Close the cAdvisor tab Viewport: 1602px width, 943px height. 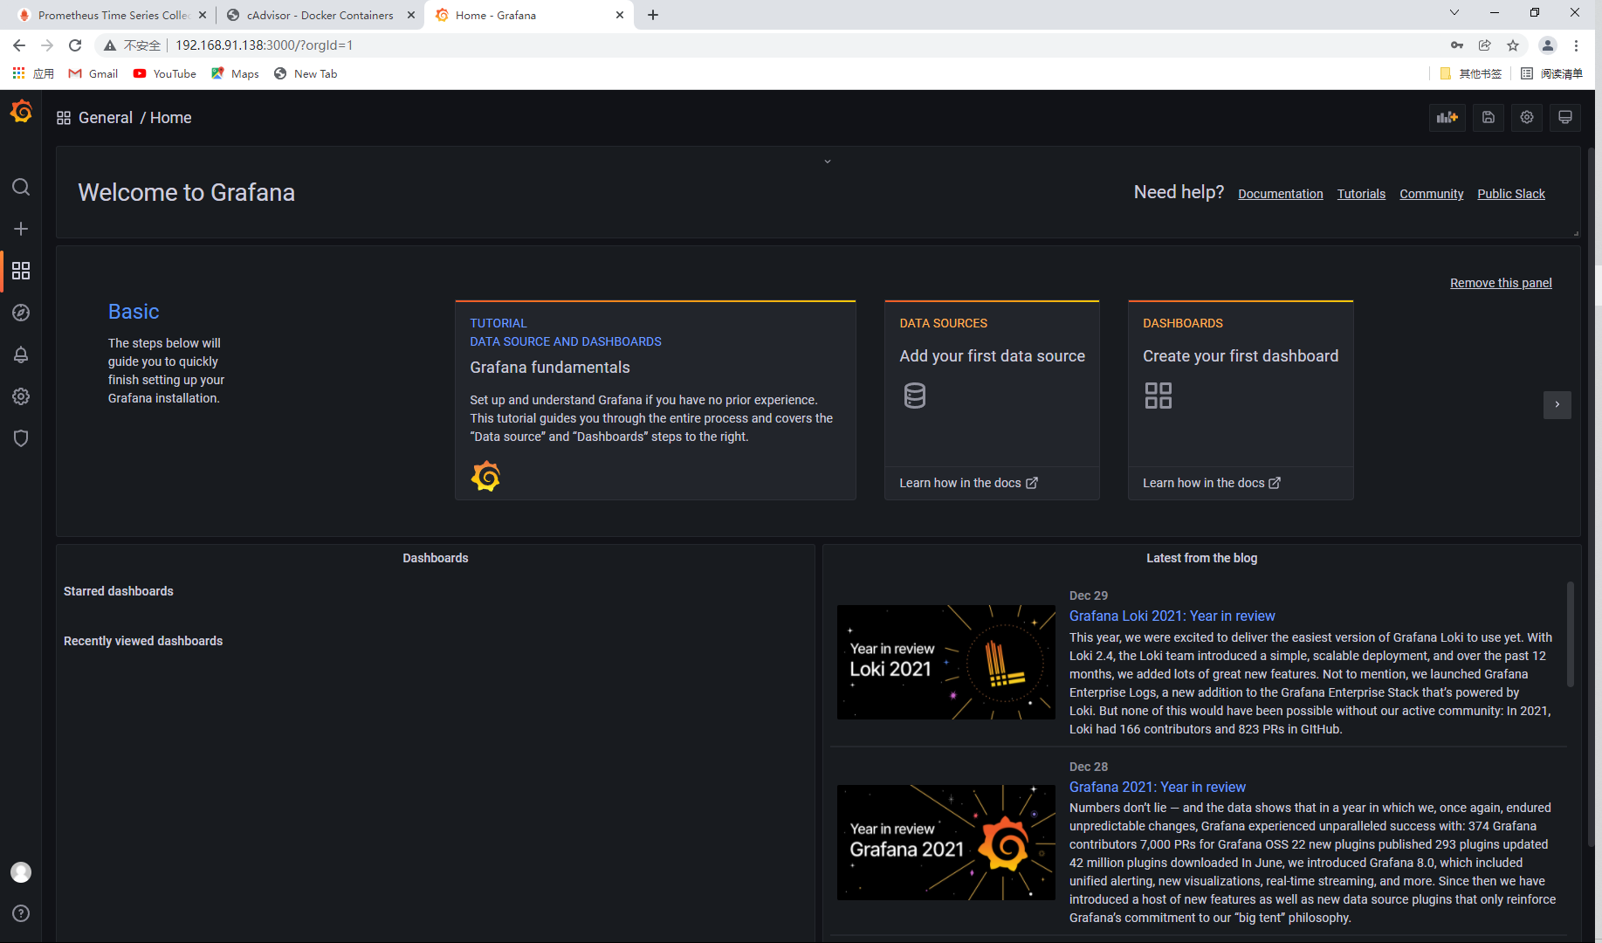pyautogui.click(x=411, y=15)
